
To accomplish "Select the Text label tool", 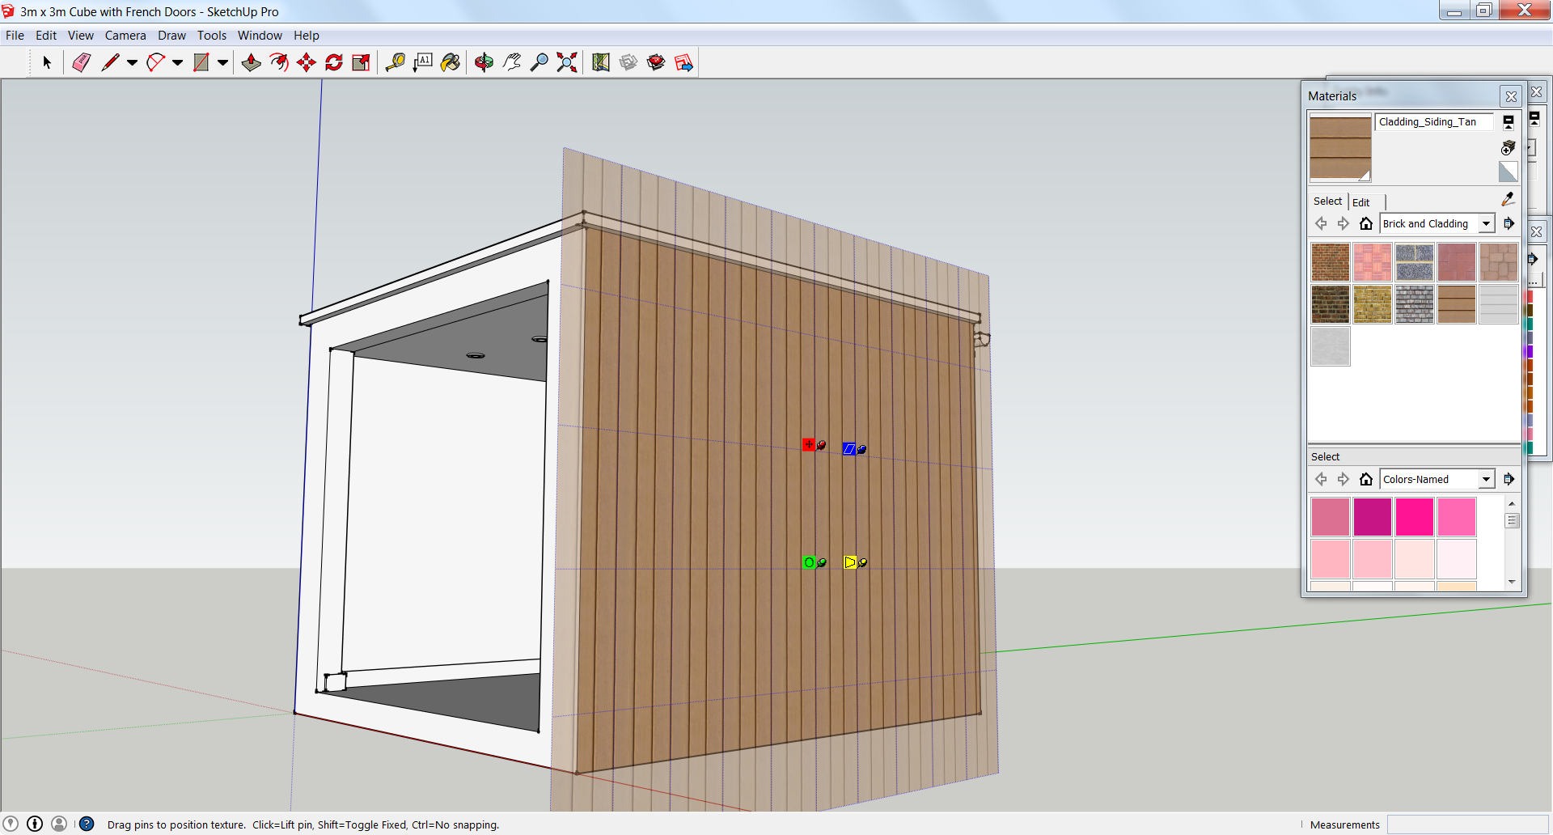I will tap(422, 62).
